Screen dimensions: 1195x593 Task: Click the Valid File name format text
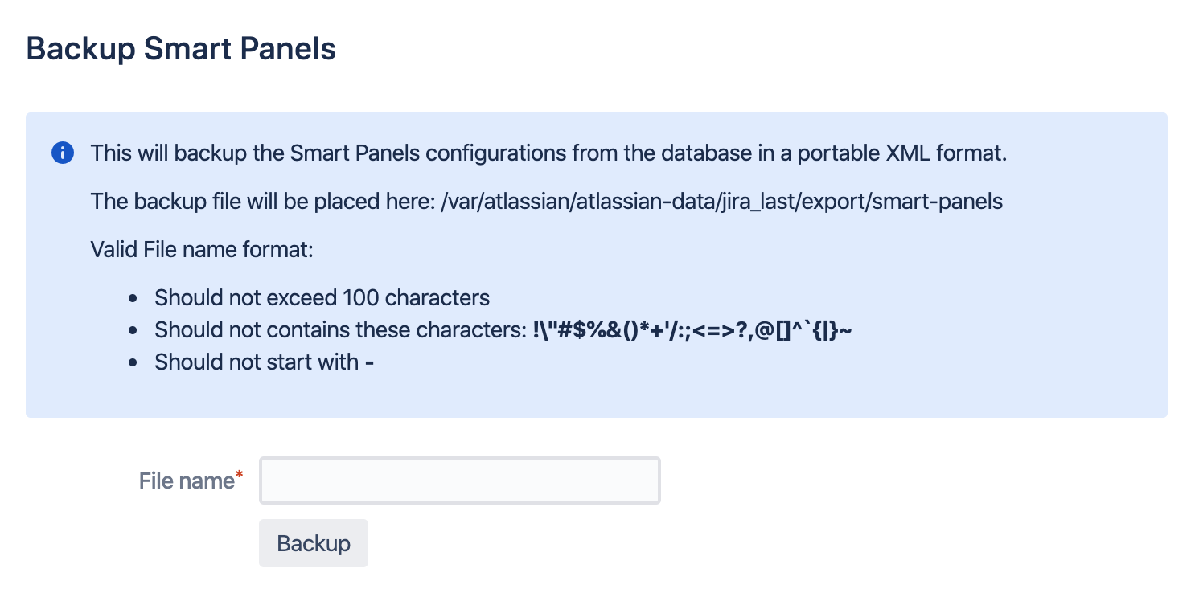click(202, 249)
